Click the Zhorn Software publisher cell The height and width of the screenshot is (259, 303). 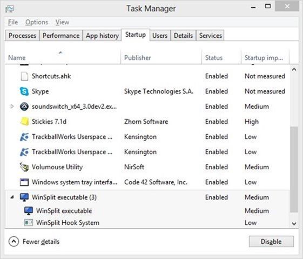point(146,122)
